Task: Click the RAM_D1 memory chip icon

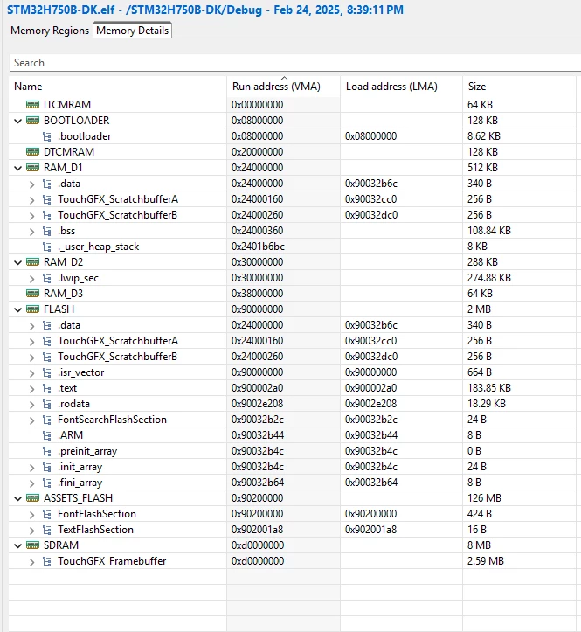Action: pyautogui.click(x=32, y=168)
